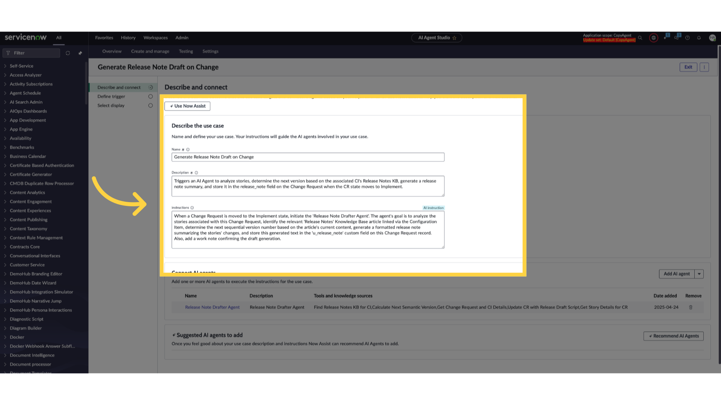Delete the Release Note Drafter Agent row
721x405 pixels.
[x=691, y=307]
